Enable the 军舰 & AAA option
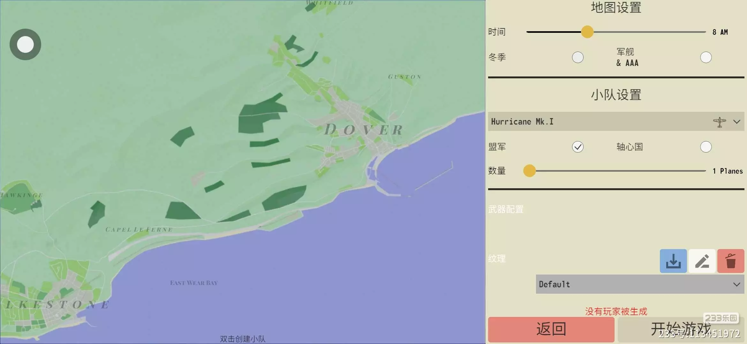The height and width of the screenshot is (344, 747). tap(705, 57)
